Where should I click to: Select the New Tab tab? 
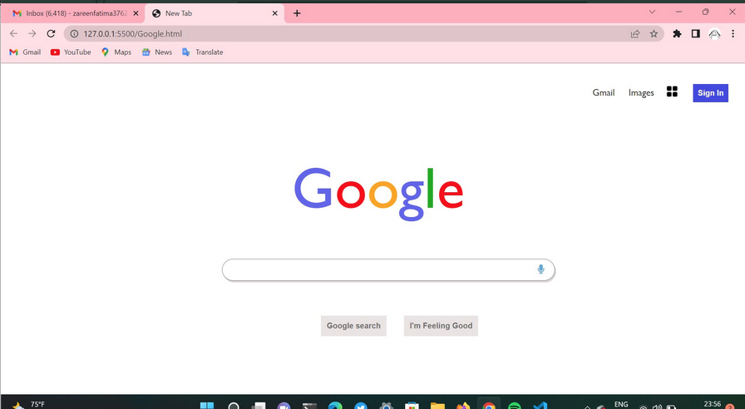[x=215, y=13]
